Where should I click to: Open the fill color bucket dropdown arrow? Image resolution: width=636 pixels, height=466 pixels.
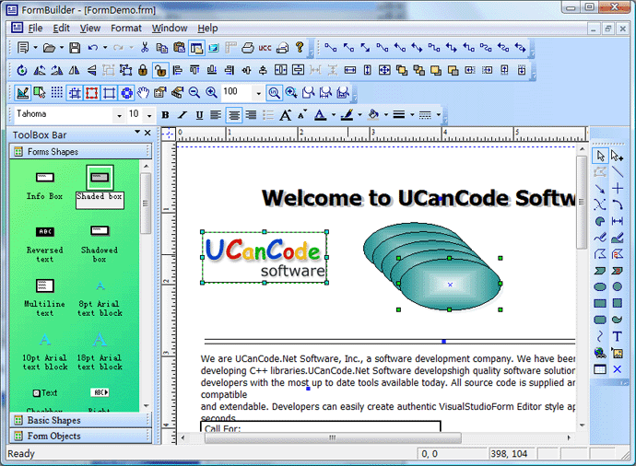[385, 115]
